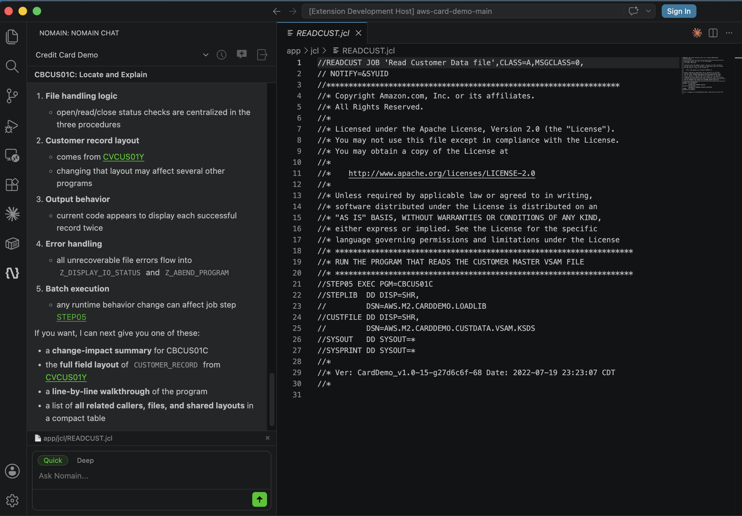Open the Search view in activity bar
This screenshot has width=742, height=516.
(12, 66)
